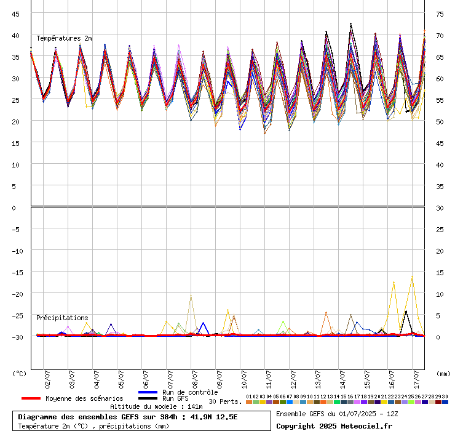Click the Température 2m (°C), précipitations (mm) subtitle
The width and height of the screenshot is (455, 431).
(x=93, y=426)
